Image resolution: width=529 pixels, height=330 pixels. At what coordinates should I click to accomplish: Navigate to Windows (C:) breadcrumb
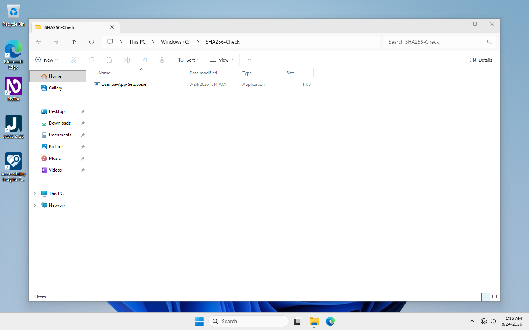click(176, 42)
